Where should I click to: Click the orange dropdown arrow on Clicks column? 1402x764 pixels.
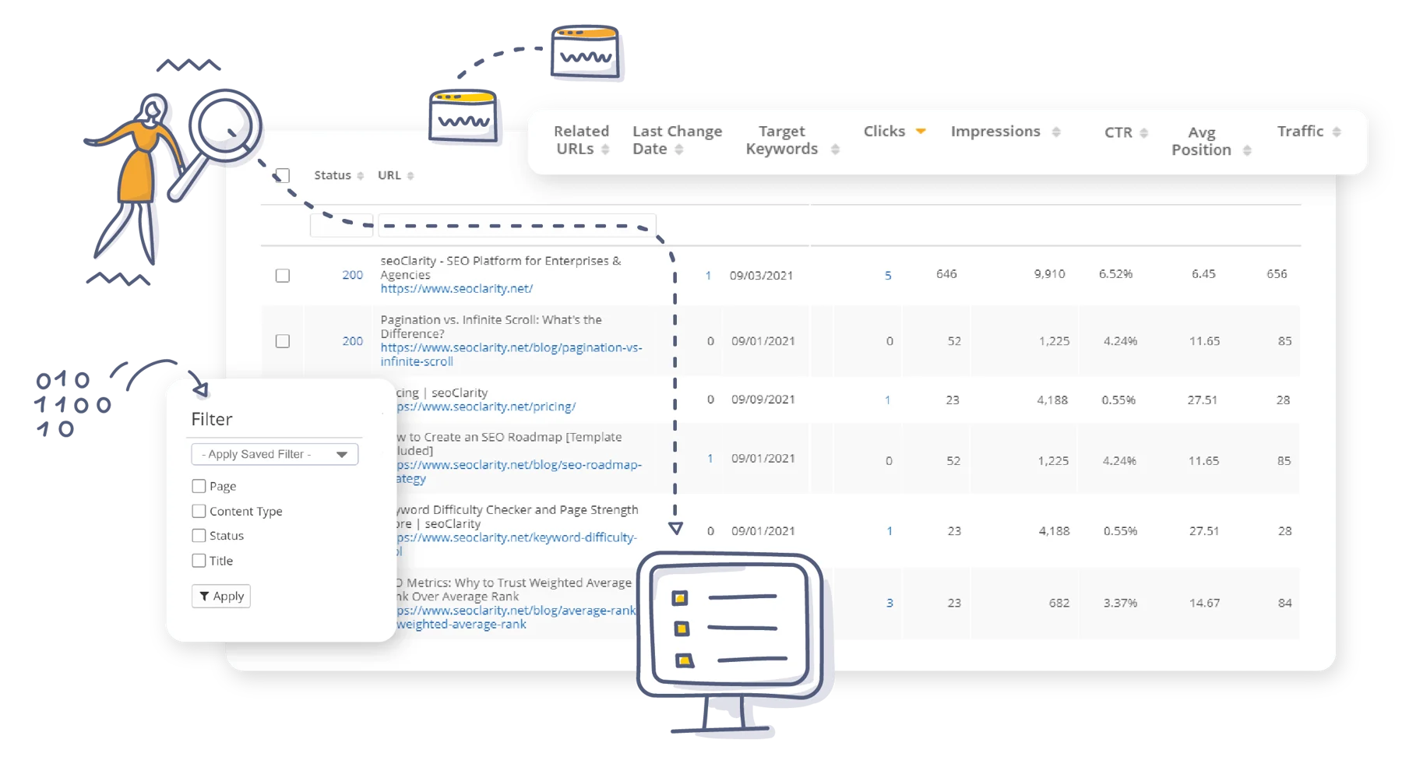(x=921, y=131)
